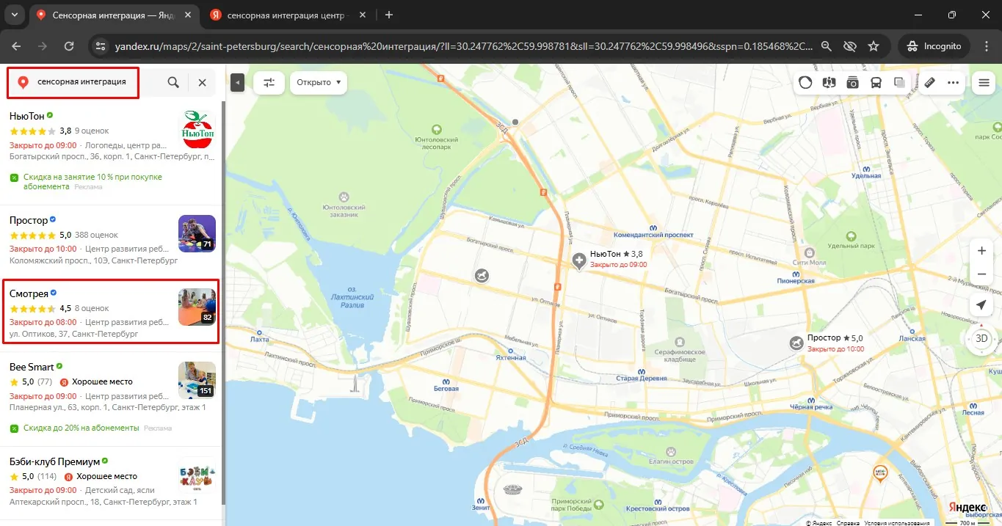View Bee Smart photos thumbnail with 151
The width and height of the screenshot is (1002, 526).
click(197, 380)
